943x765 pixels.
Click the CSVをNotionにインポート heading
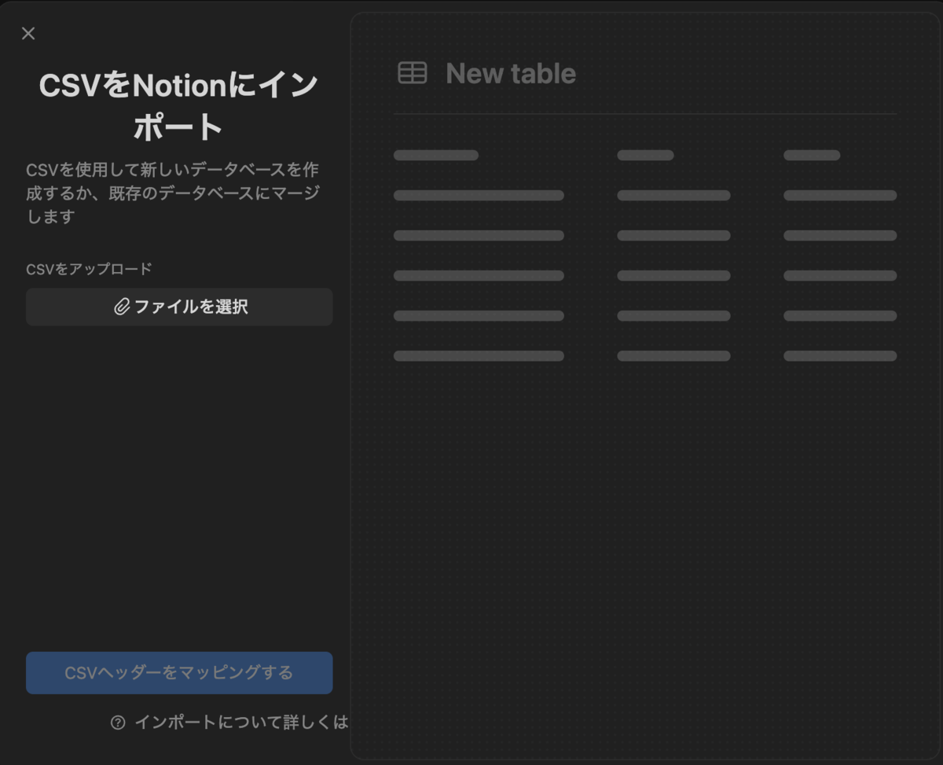(179, 106)
